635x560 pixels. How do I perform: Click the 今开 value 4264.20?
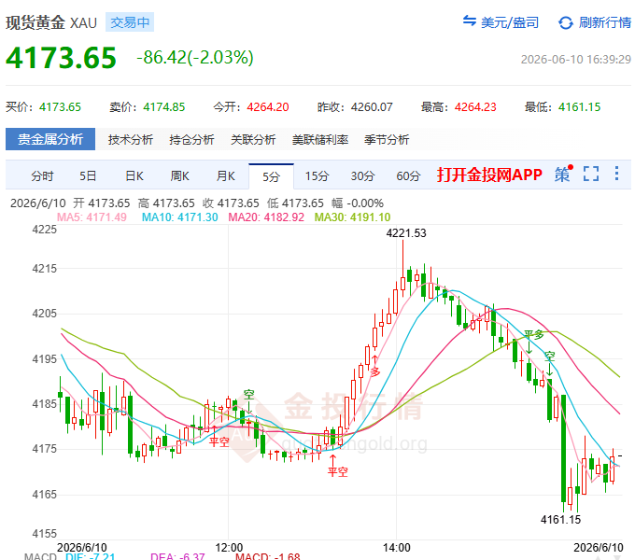pos(268,107)
